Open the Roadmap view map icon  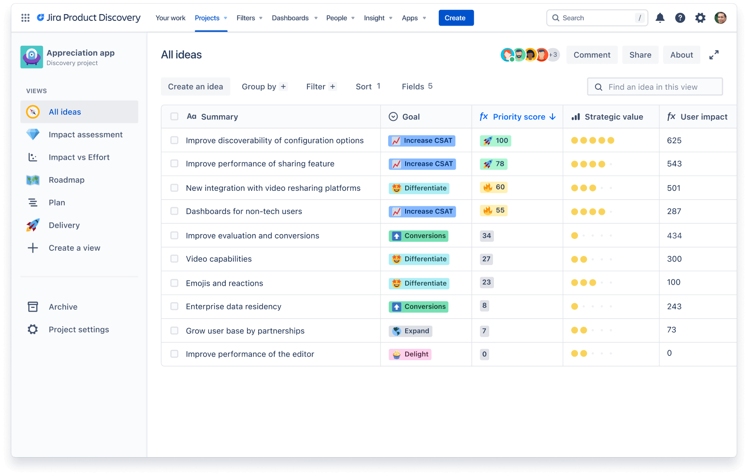tap(33, 180)
